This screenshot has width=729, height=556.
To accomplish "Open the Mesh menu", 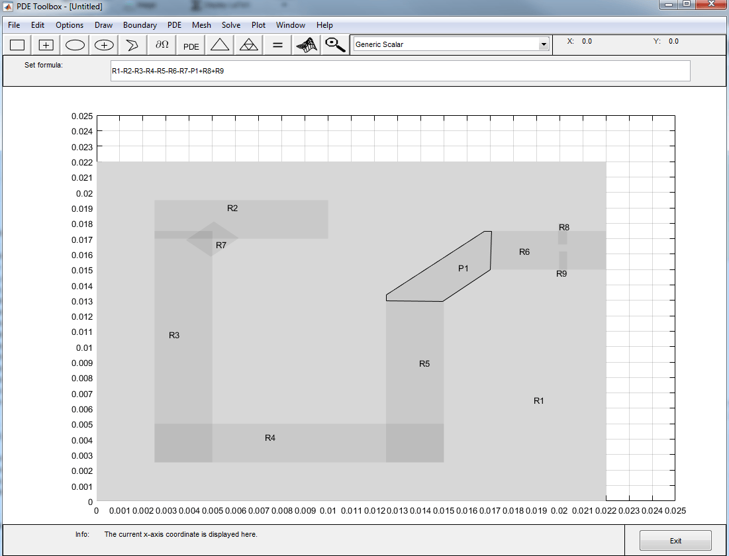I will [x=201, y=25].
